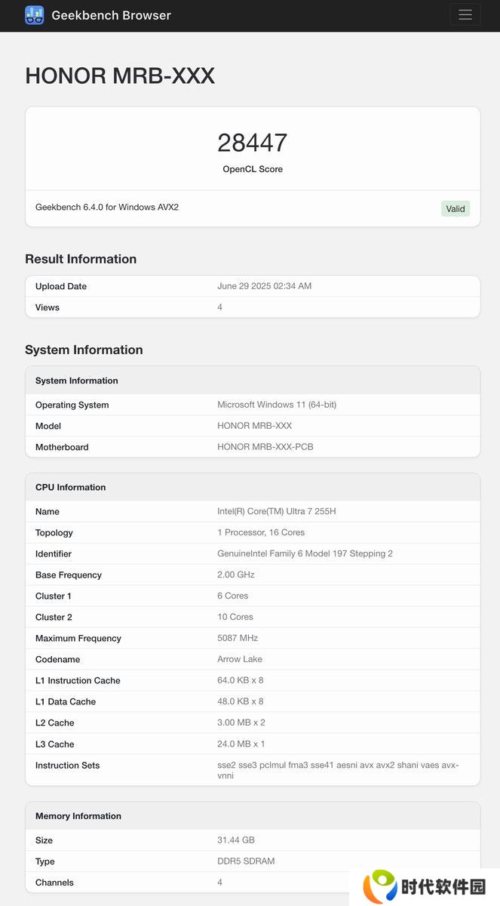
Task: Click the 'Views' row label
Action: tap(48, 307)
